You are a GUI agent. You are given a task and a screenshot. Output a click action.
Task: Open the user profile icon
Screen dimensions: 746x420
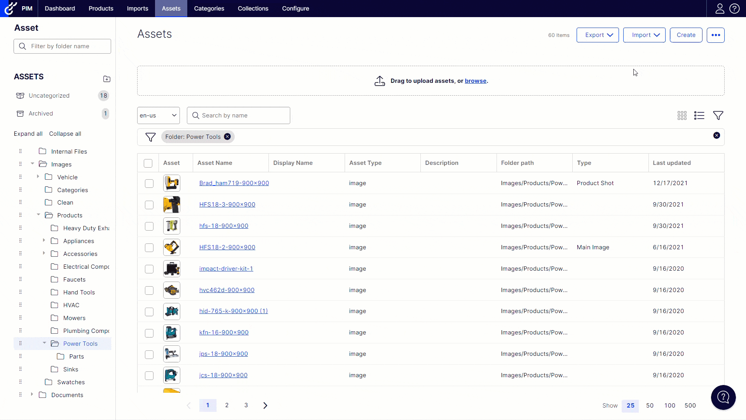tap(720, 9)
